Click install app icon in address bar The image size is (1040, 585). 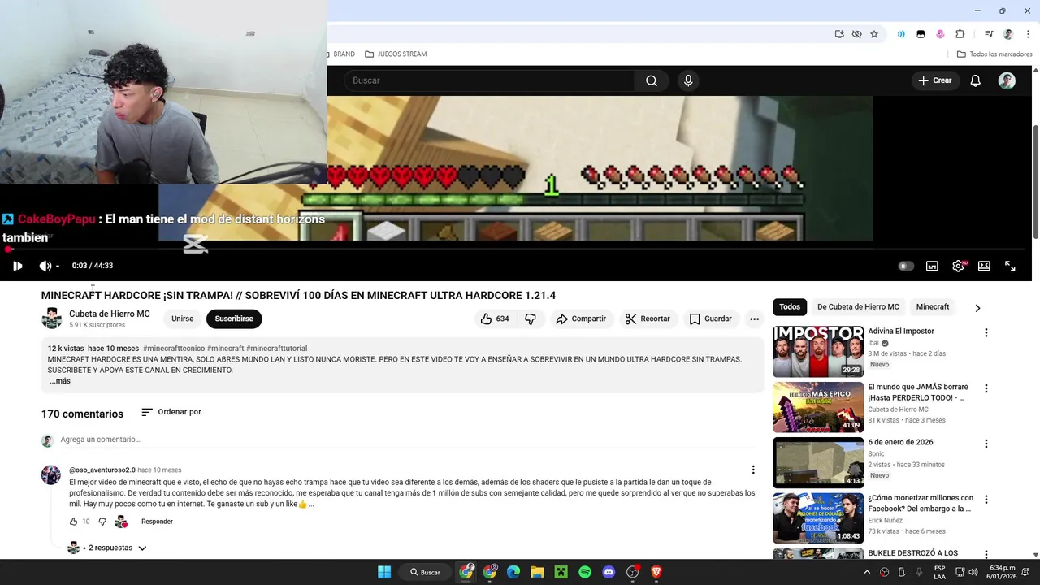[839, 34]
